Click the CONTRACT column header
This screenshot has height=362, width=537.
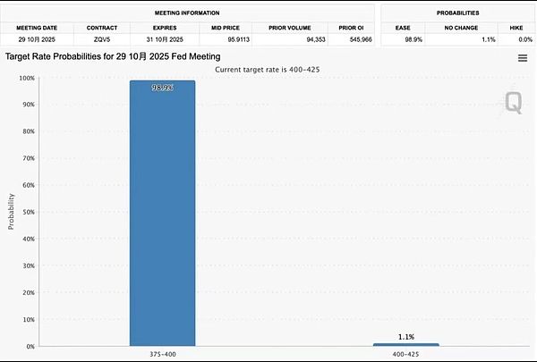click(102, 29)
